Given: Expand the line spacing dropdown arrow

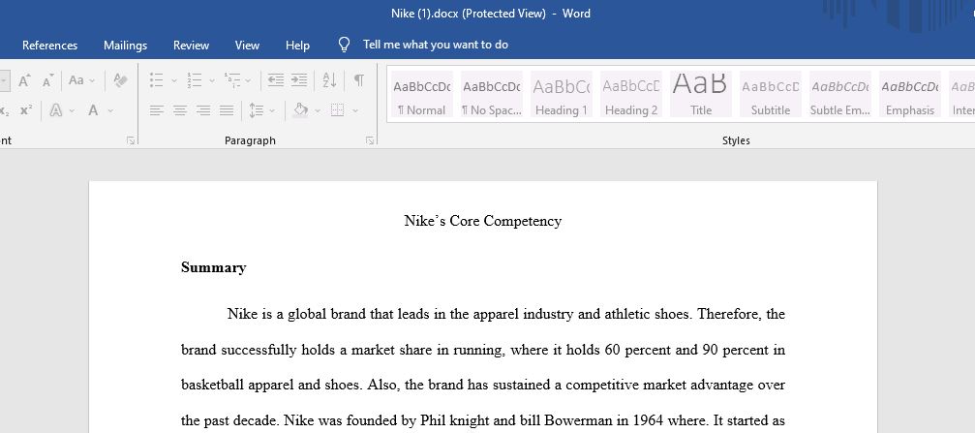Looking at the screenshot, I should pos(272,111).
